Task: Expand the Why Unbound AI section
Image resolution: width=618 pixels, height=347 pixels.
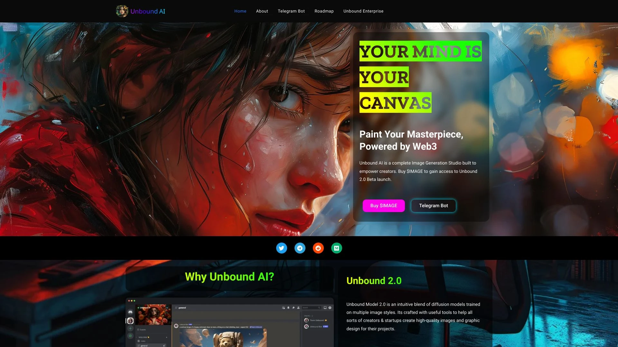Action: [229, 277]
